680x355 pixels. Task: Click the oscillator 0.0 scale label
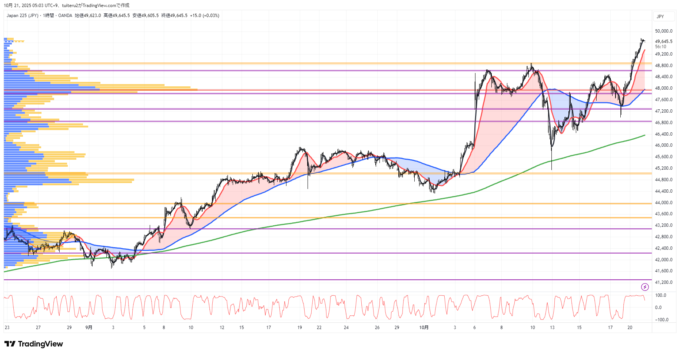658,308
